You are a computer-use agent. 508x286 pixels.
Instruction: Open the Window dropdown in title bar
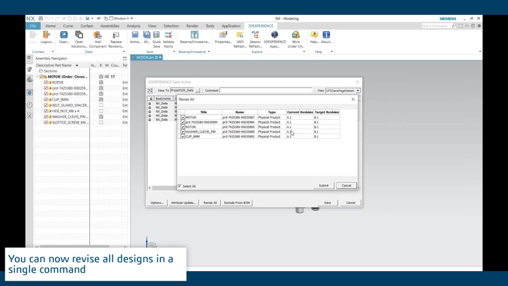(x=121, y=19)
